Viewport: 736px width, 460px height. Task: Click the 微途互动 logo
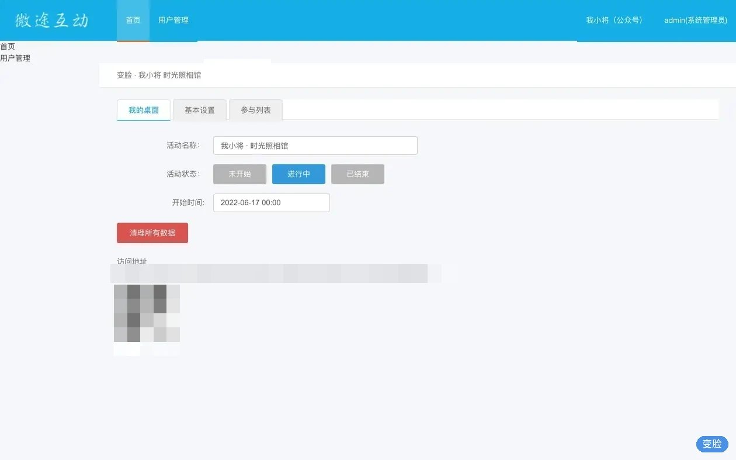click(x=52, y=21)
